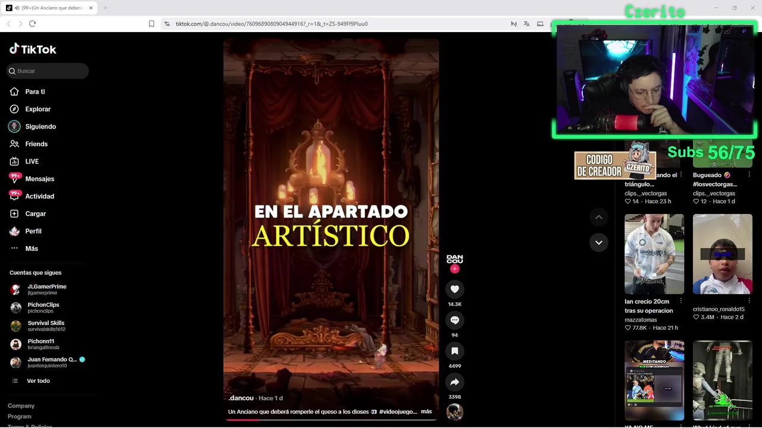Go to Explorar section
This screenshot has width=762, height=428.
(x=38, y=109)
